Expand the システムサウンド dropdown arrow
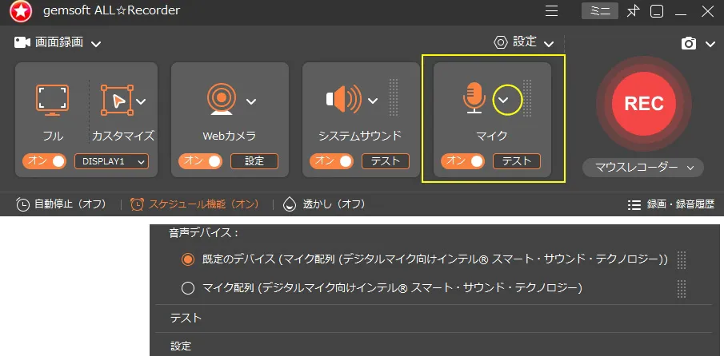Image resolution: width=724 pixels, height=356 pixels. (373, 101)
